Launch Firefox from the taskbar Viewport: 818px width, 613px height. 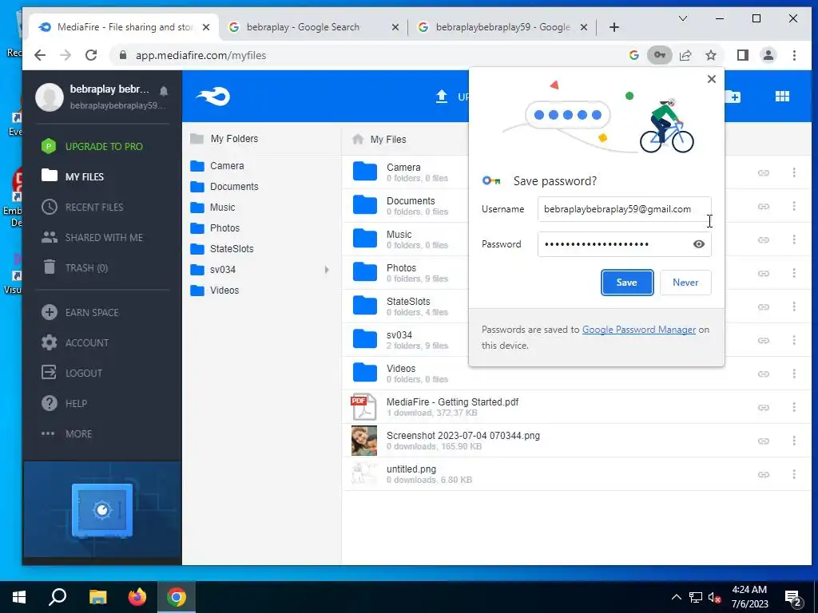click(x=137, y=597)
